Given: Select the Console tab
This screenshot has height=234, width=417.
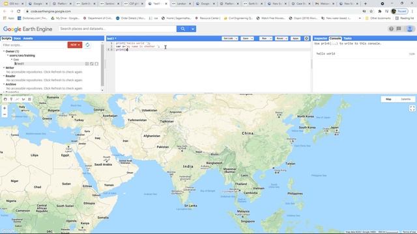Looking at the screenshot, I should pos(335,38).
